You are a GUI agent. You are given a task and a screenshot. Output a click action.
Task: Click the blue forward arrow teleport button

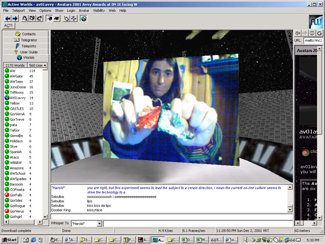(15, 18)
